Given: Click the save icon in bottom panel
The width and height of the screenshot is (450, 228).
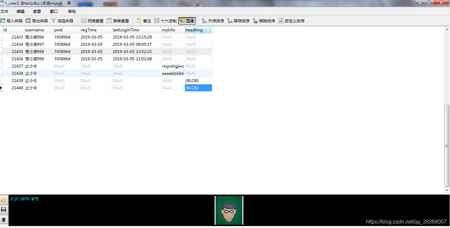Looking at the screenshot, I should point(4,209).
